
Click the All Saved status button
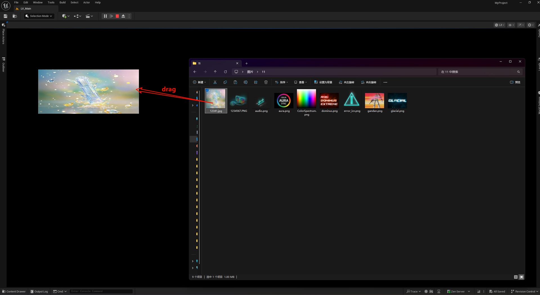pos(497,291)
